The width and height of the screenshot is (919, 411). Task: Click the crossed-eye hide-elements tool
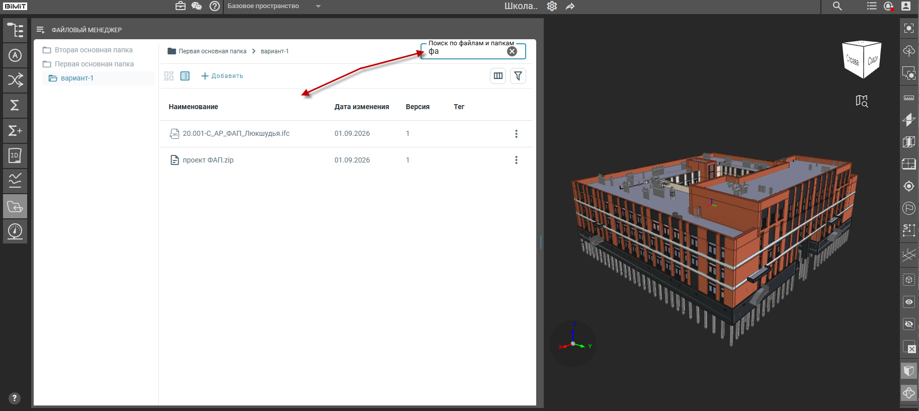[909, 324]
